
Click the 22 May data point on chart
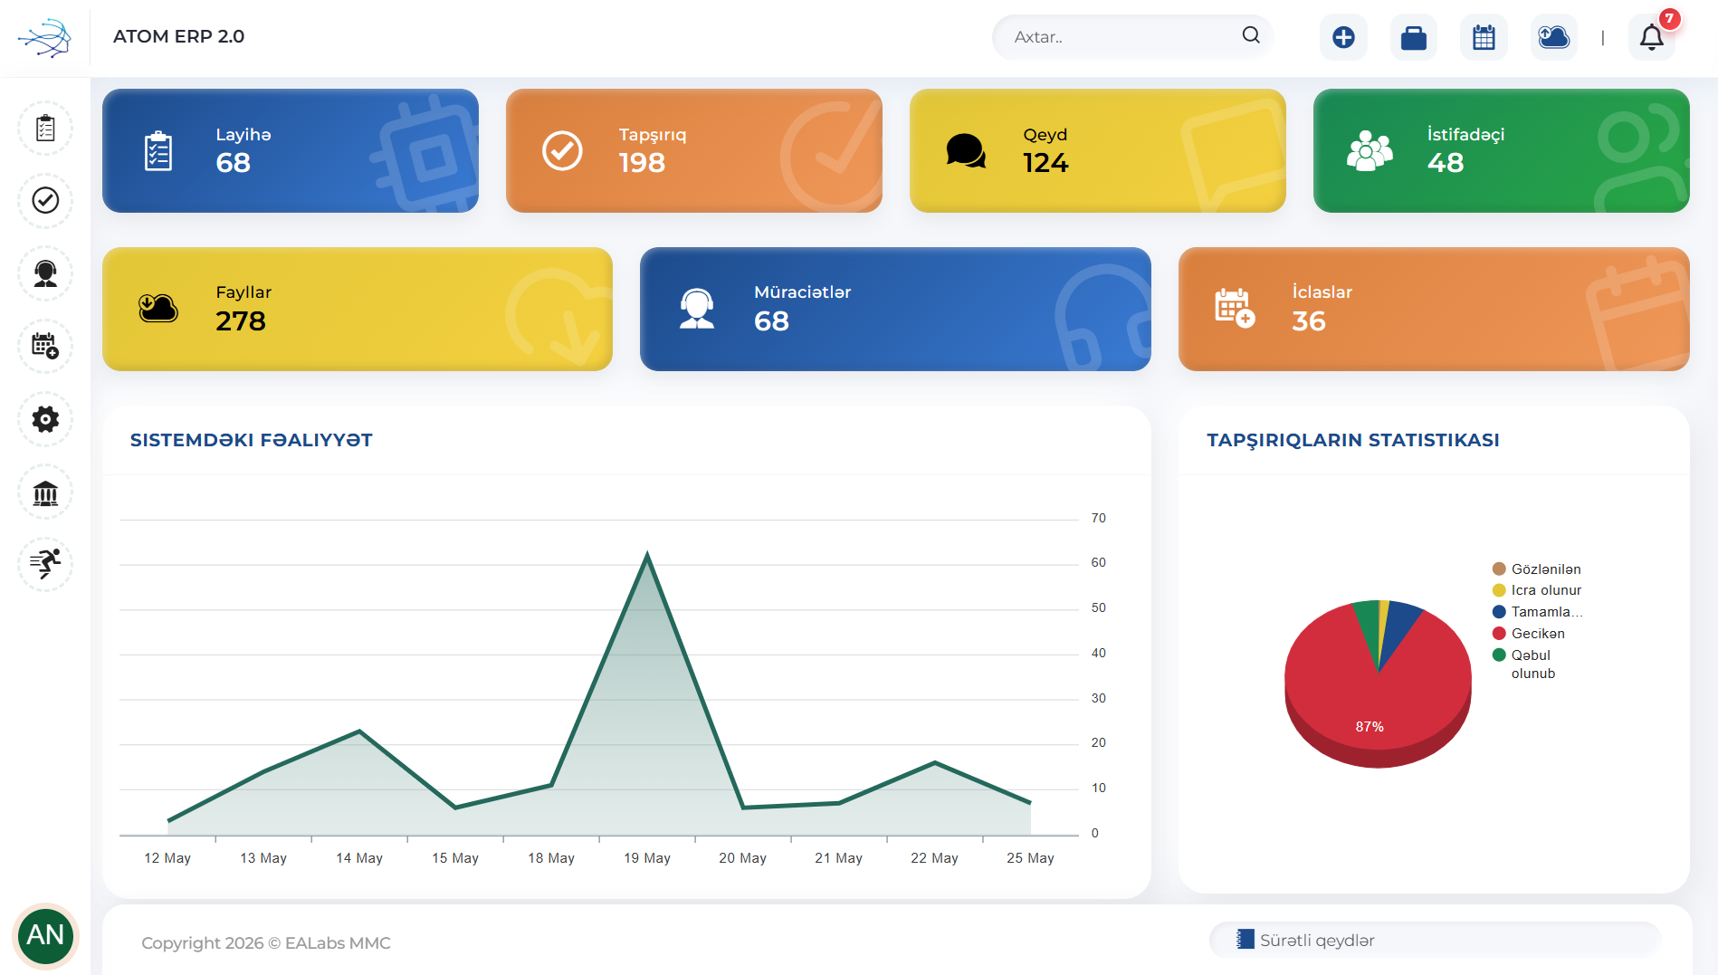click(x=935, y=762)
